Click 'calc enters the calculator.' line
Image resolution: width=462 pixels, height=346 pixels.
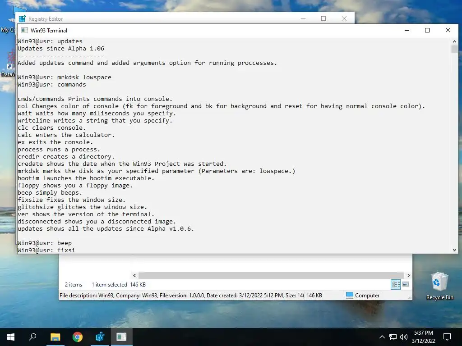tap(66, 135)
